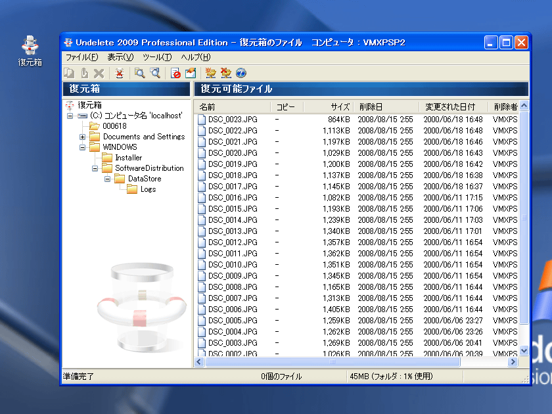Click the vertical scrollbar thumb
This screenshot has width=552, height=414.
click(x=524, y=218)
